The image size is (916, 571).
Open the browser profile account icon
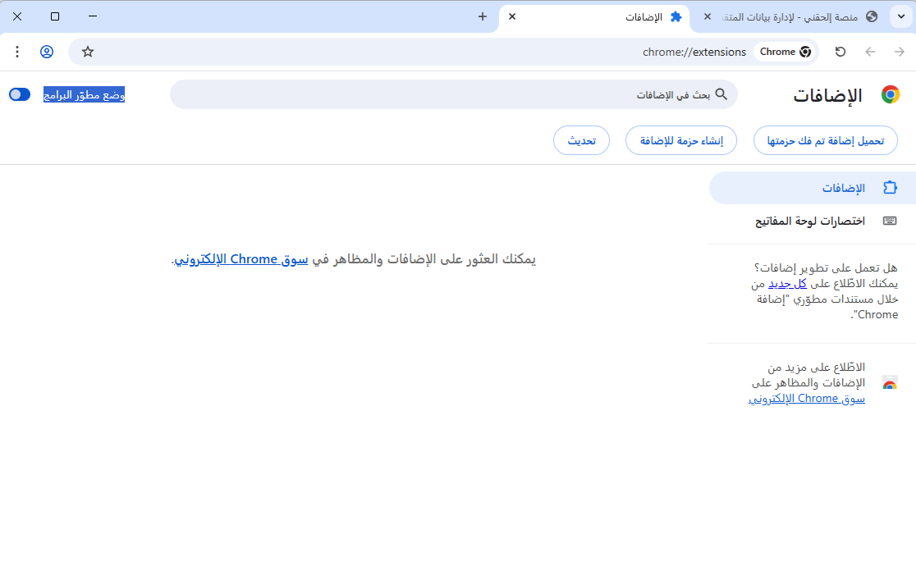47,51
